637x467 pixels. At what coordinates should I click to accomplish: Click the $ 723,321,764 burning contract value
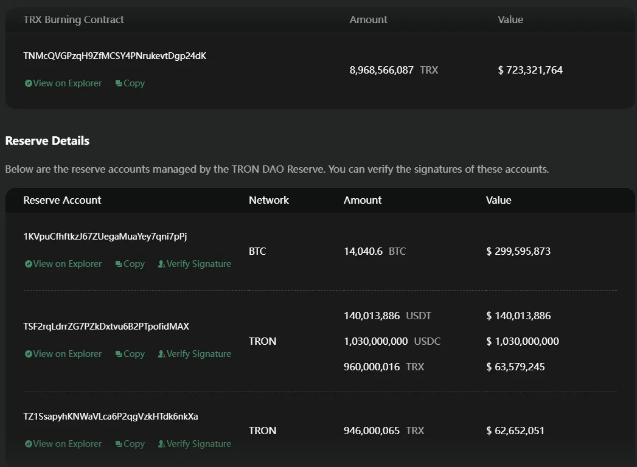530,71
